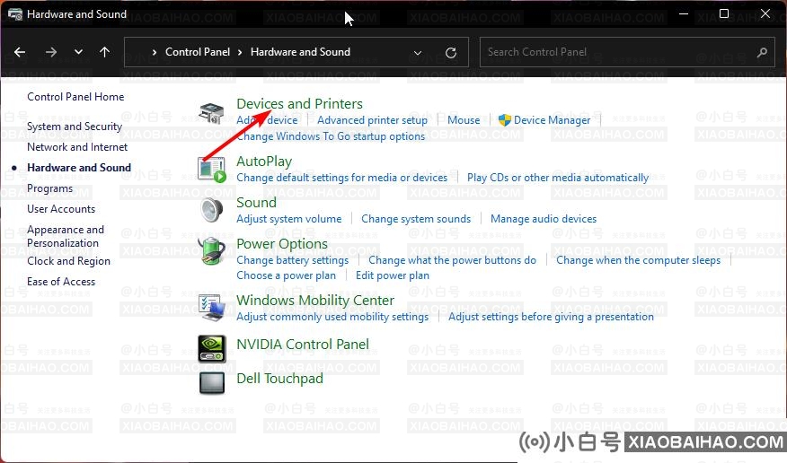Open Mouse settings link

pyautogui.click(x=464, y=120)
